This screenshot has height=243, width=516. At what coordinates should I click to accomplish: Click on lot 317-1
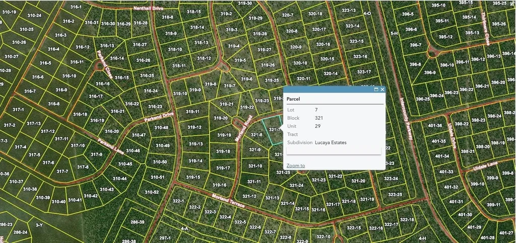19,110
